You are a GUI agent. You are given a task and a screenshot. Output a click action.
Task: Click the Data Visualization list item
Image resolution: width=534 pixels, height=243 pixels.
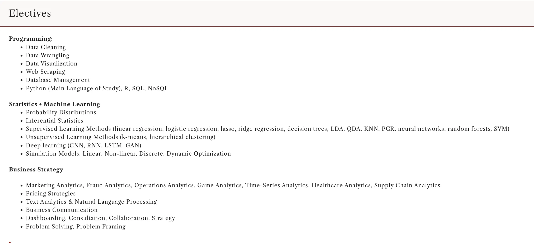tap(51, 64)
